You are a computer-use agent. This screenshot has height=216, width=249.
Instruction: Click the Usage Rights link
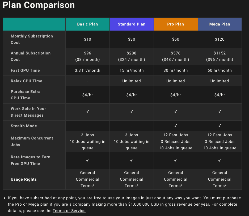pos(24,179)
